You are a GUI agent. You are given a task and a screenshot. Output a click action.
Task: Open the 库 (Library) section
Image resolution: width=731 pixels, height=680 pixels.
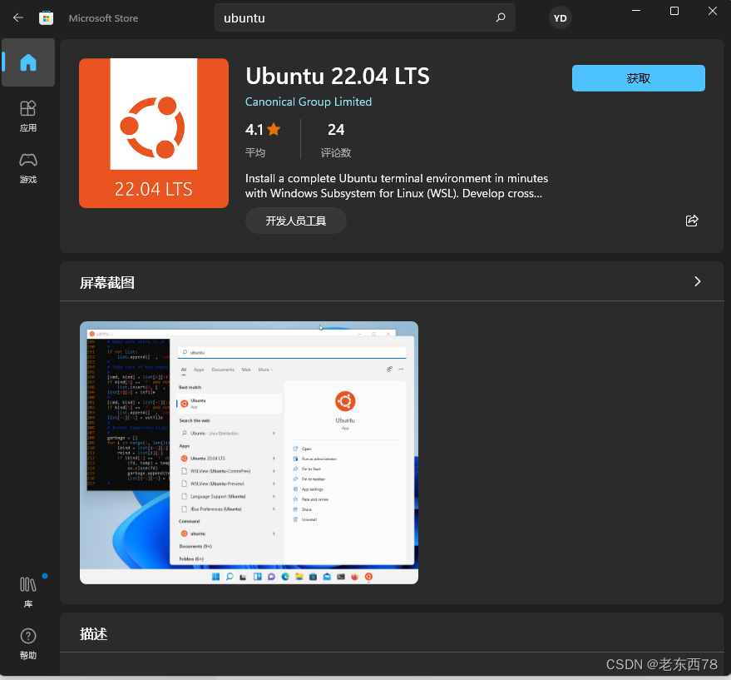pos(28,592)
